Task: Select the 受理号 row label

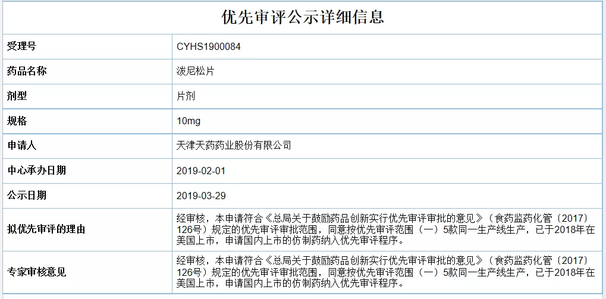Action: pyautogui.click(x=21, y=46)
